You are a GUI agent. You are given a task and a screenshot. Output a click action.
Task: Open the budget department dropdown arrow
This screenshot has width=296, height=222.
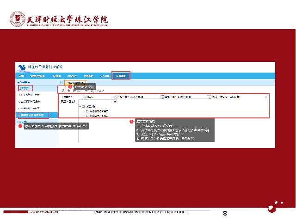point(115,102)
